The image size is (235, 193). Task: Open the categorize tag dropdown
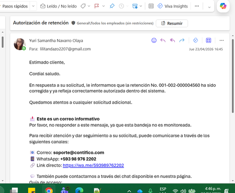(x=86, y=6)
